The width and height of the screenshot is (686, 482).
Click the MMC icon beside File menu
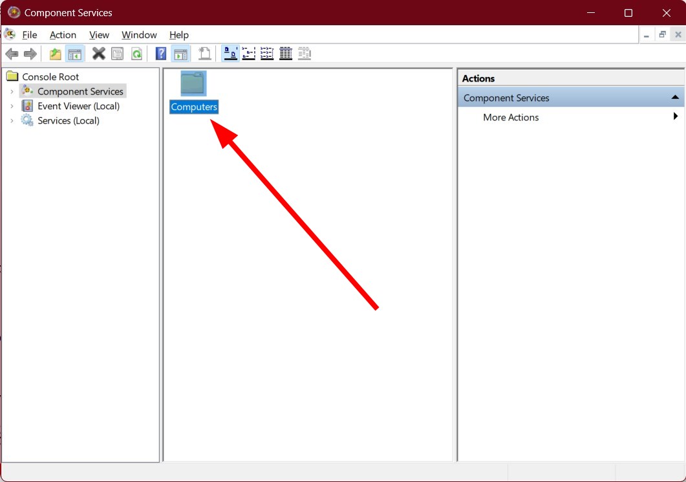click(10, 34)
